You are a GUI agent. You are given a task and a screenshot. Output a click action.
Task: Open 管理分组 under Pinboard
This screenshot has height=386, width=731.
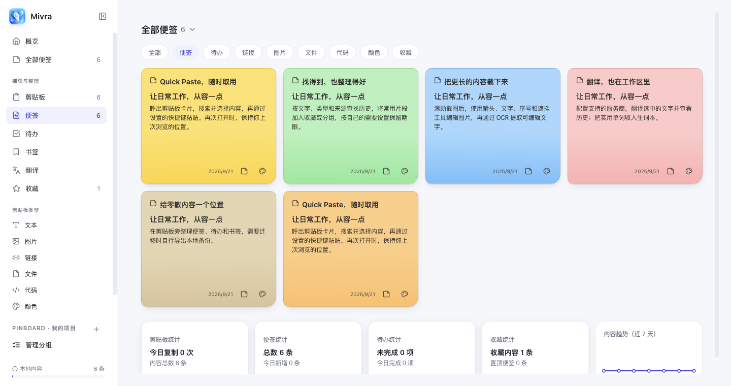coord(56,345)
